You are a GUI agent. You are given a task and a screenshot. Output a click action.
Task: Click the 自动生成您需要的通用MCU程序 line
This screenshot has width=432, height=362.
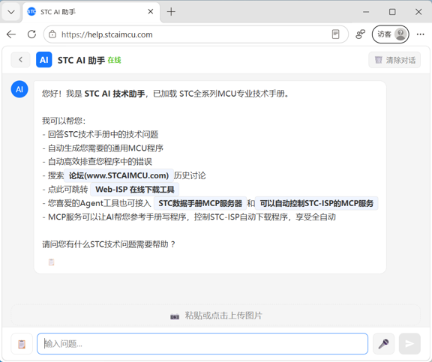click(x=103, y=148)
